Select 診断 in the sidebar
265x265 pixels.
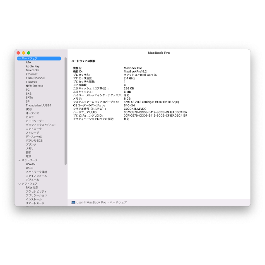point(28,152)
